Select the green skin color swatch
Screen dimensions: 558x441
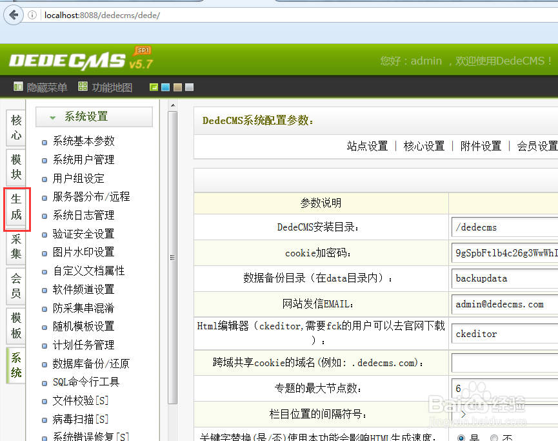coord(154,87)
